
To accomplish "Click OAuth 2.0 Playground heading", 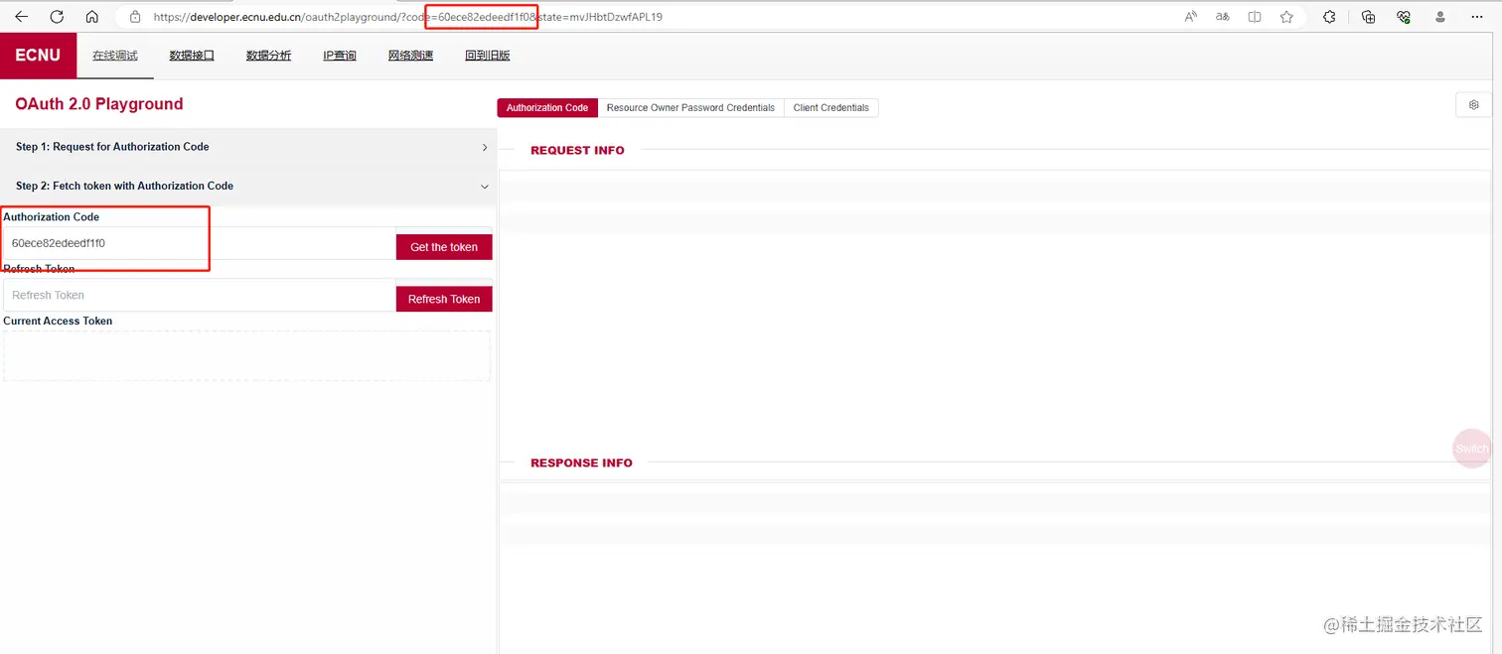I will (99, 104).
